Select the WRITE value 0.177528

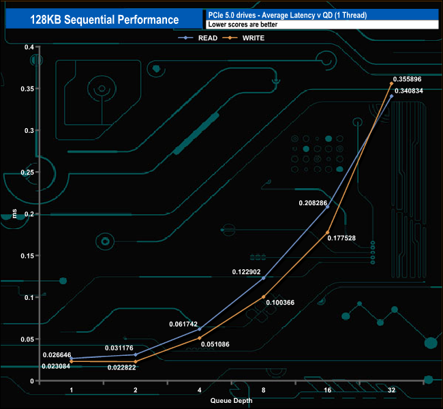[x=341, y=238]
